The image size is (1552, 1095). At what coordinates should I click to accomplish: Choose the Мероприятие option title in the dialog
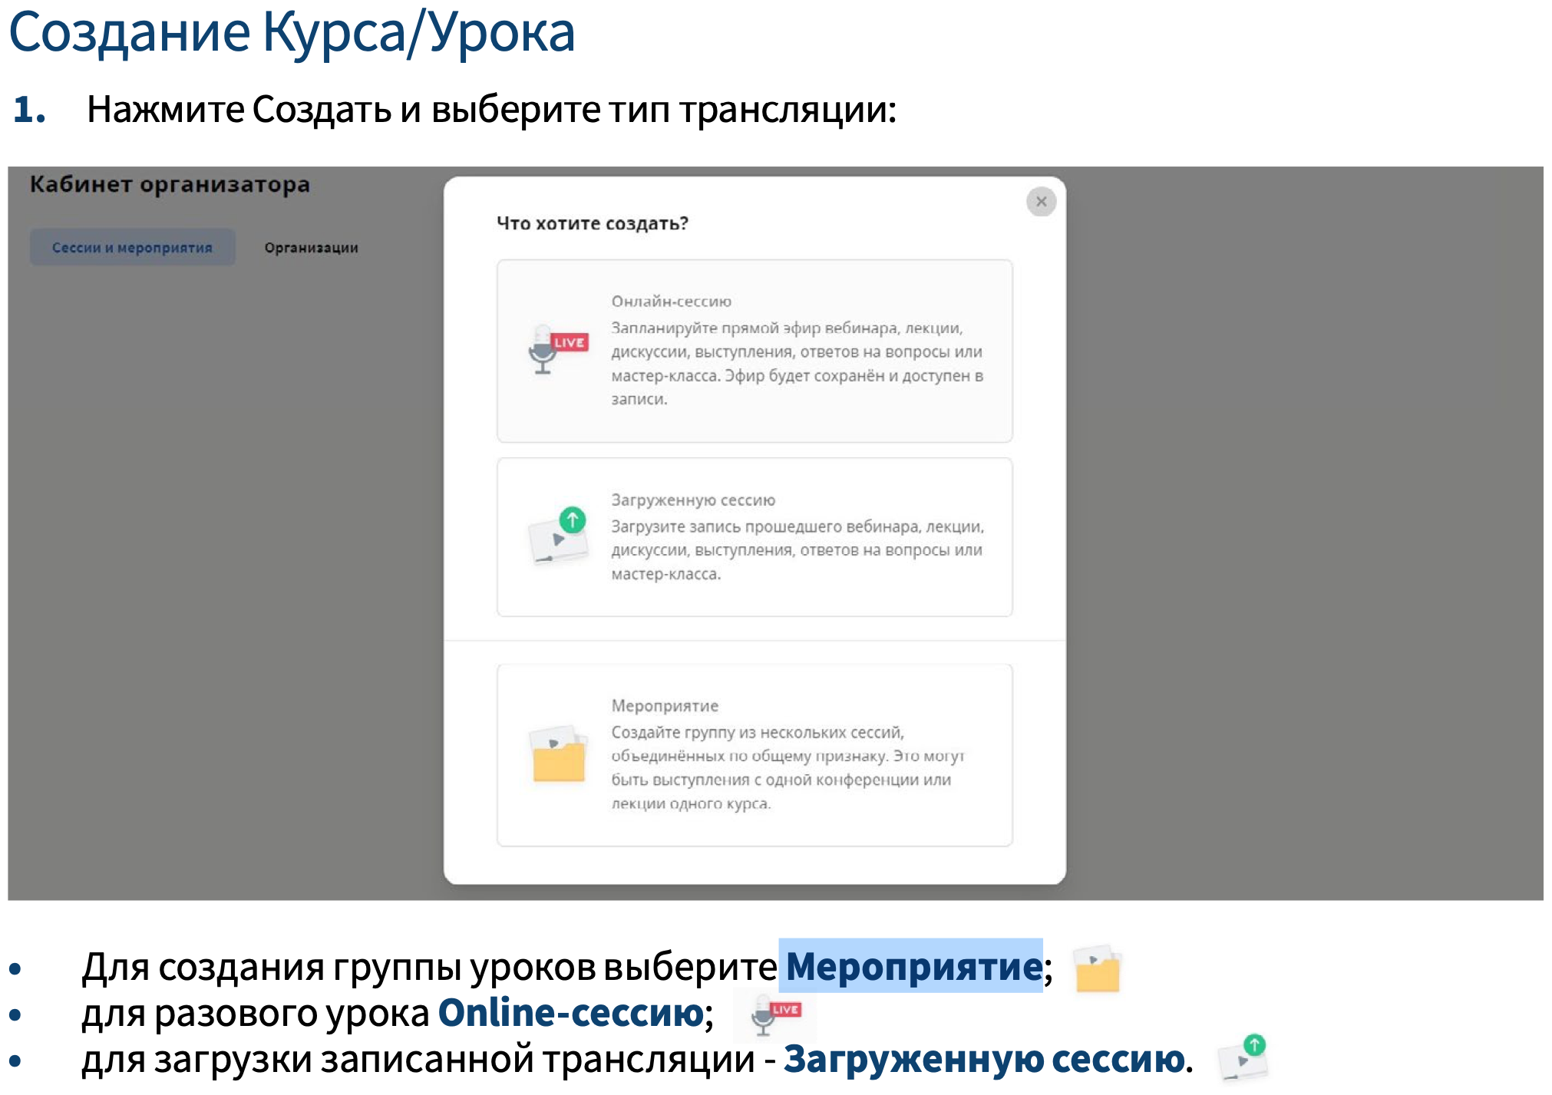[665, 706]
